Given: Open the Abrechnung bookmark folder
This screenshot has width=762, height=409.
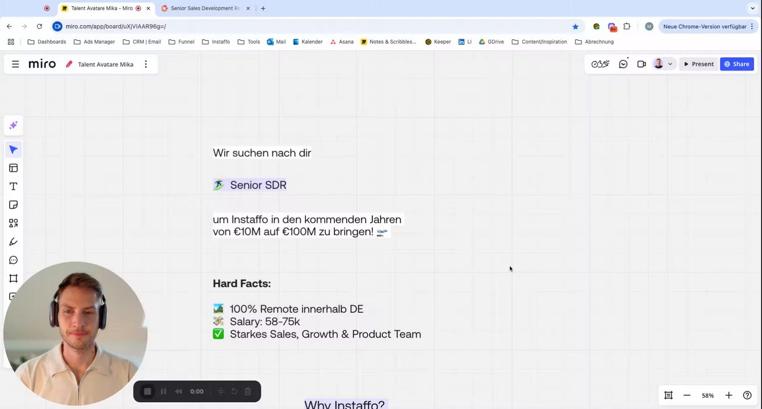Looking at the screenshot, I should click(x=594, y=41).
